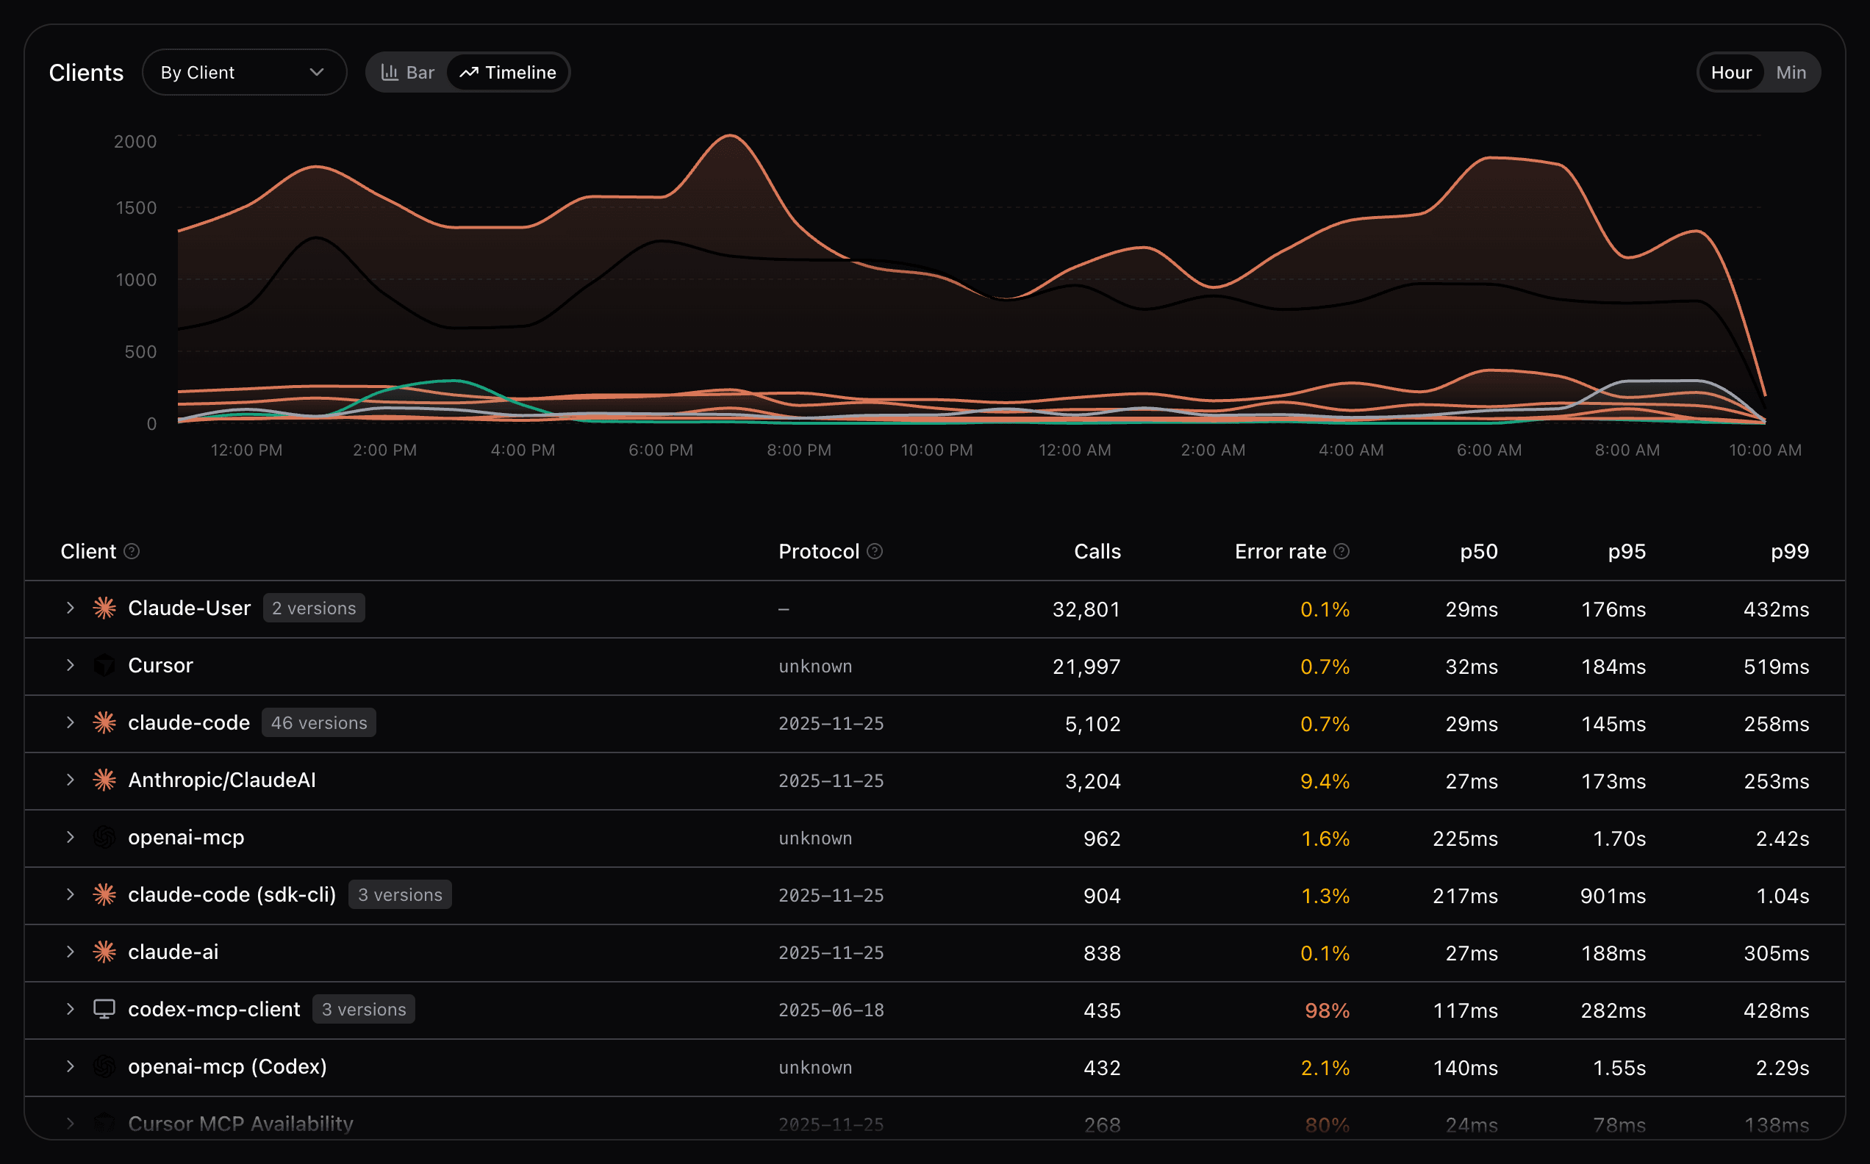
Task: Switch chart to Timeline view
Action: tap(507, 72)
